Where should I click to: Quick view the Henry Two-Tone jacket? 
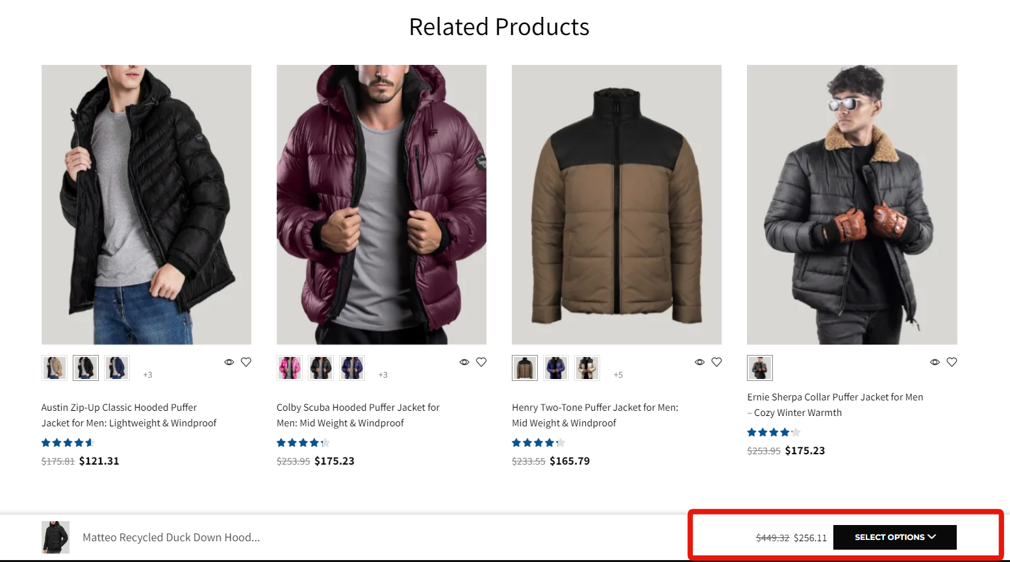pos(700,362)
